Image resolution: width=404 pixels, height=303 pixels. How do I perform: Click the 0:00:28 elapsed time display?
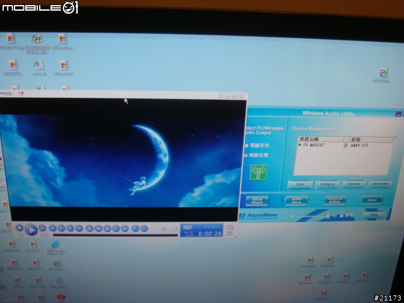point(210,234)
